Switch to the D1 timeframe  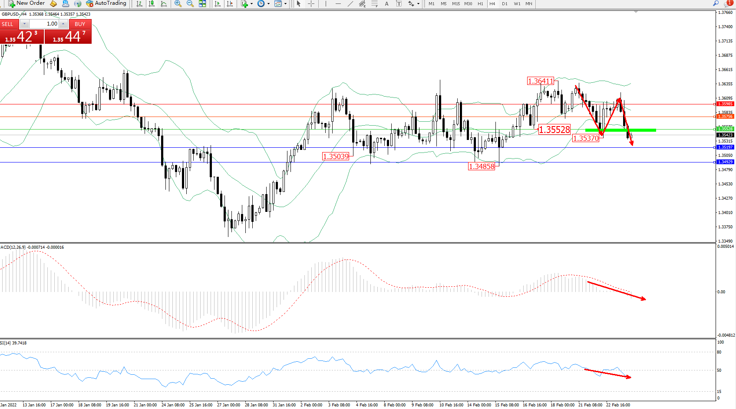coord(505,3)
